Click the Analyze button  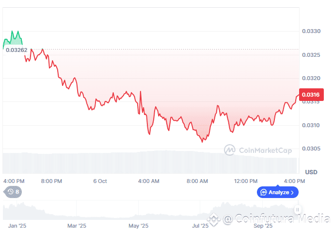click(277, 192)
